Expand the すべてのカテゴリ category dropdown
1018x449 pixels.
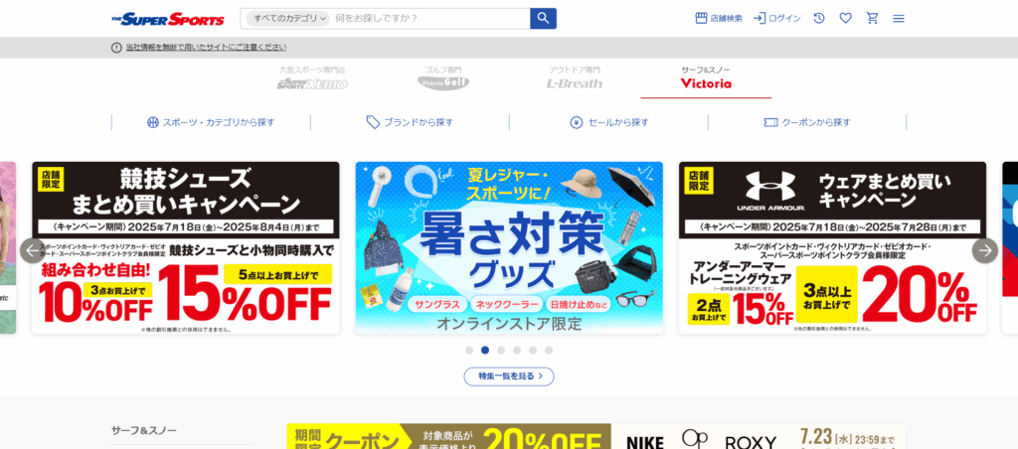click(x=289, y=18)
